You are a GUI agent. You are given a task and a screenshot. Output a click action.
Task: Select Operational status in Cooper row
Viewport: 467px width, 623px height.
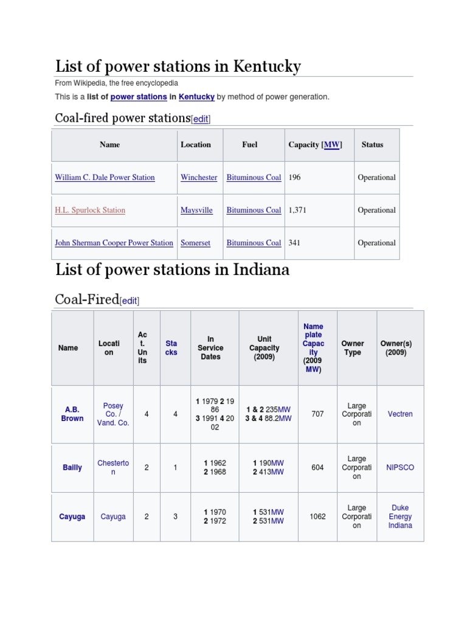(x=376, y=243)
